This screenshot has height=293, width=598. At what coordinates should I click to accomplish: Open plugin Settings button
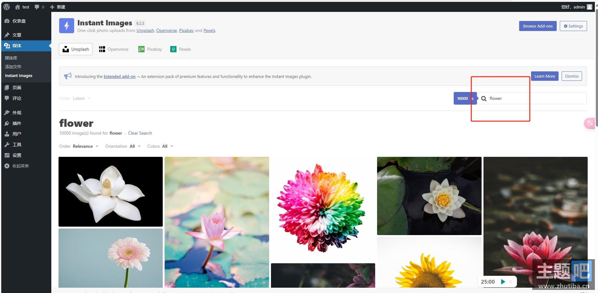tap(573, 26)
